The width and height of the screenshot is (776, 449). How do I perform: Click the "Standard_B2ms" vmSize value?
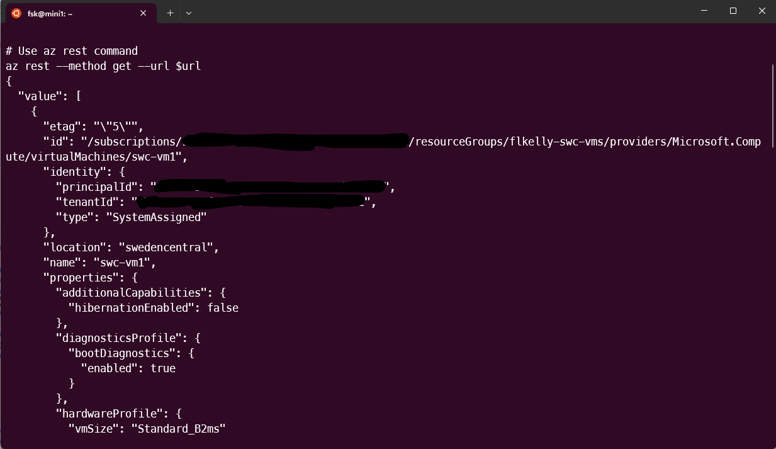(178, 429)
